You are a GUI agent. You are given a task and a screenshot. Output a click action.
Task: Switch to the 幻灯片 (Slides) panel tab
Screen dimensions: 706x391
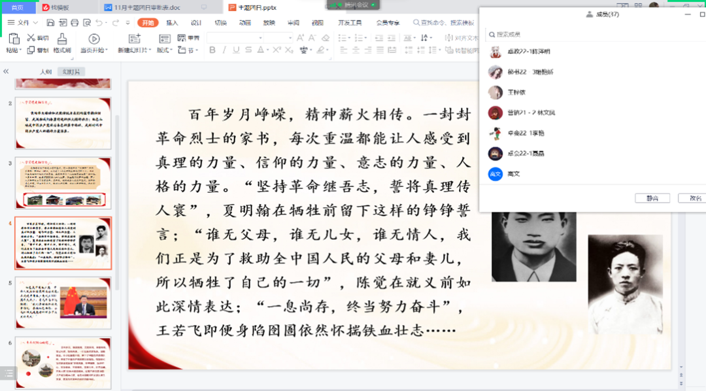tap(71, 72)
